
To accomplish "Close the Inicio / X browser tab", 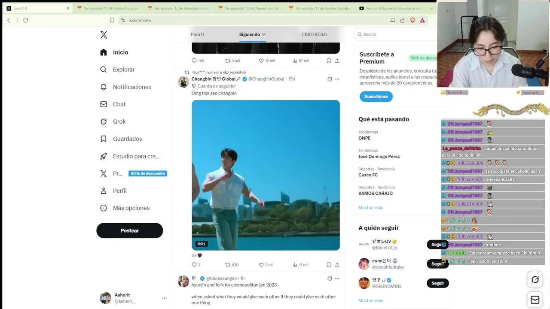I will tap(67, 8).
